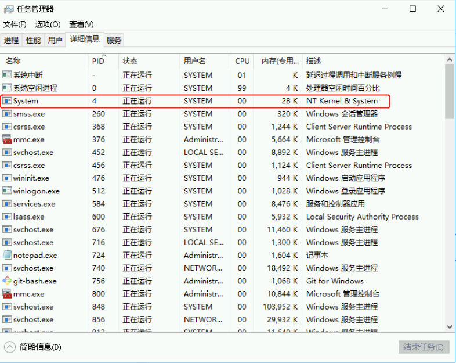Click the PID 584 cell
This screenshot has width=456, height=363.
pyautogui.click(x=98, y=204)
